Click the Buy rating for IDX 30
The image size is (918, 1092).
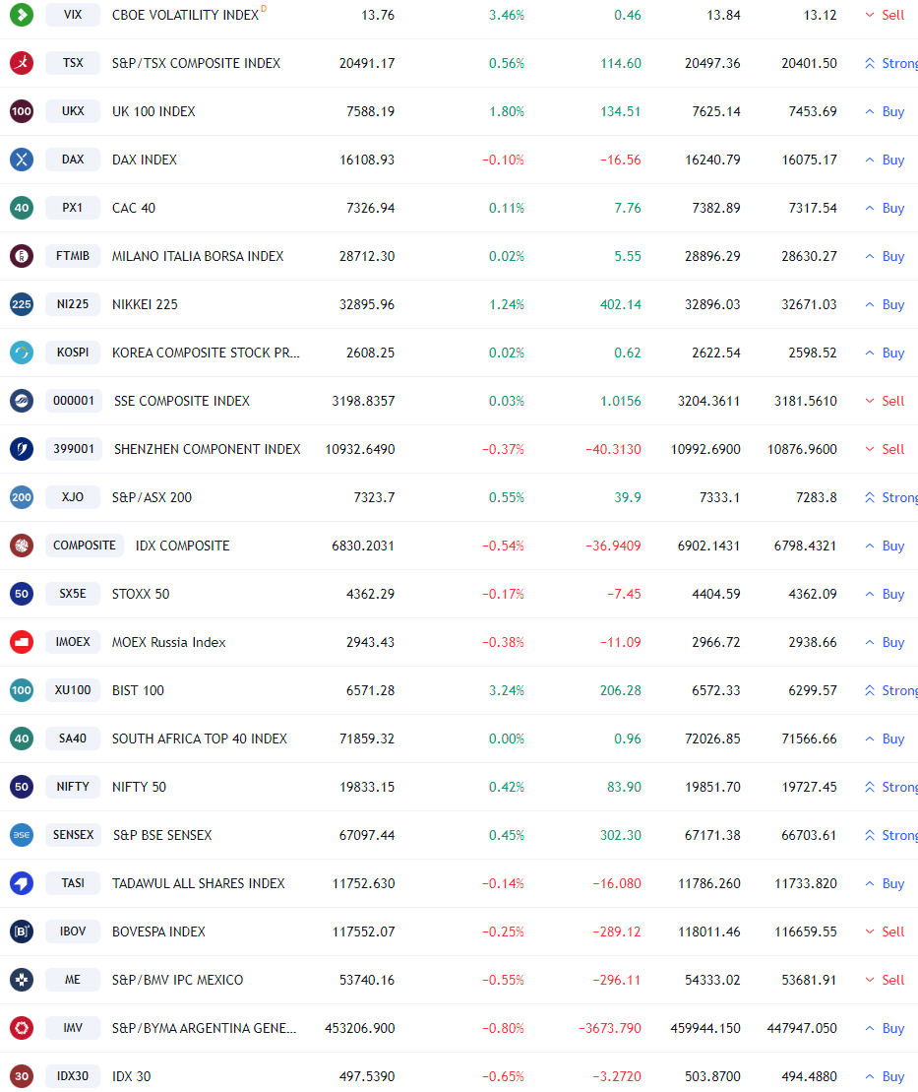pyautogui.click(x=885, y=1076)
